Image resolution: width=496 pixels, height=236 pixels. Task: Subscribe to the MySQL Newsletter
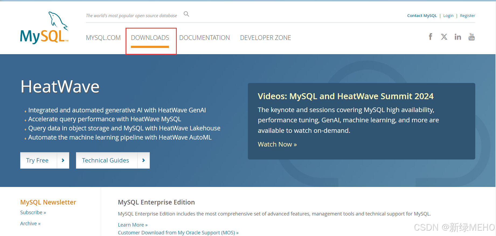pos(33,213)
